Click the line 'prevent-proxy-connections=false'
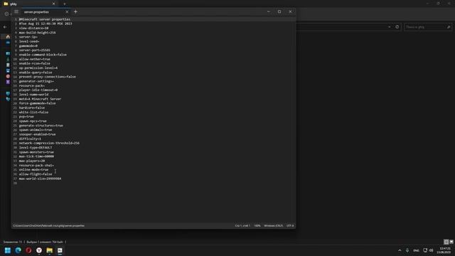This screenshot has width=455, height=256. [x=48, y=77]
